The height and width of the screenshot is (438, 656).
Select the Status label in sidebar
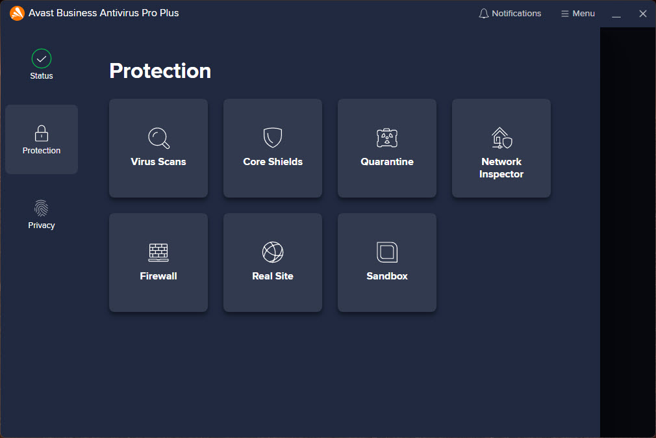click(x=42, y=76)
